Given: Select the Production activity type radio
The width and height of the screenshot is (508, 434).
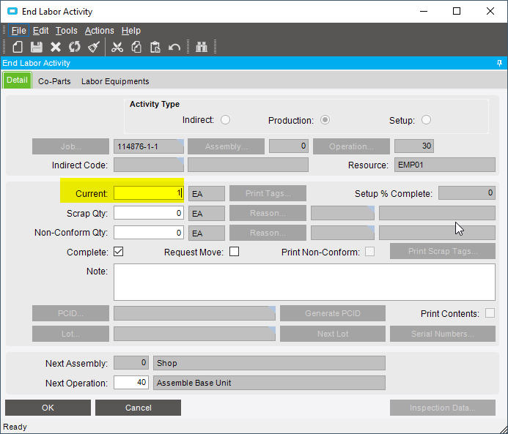Looking at the screenshot, I should click(x=325, y=120).
